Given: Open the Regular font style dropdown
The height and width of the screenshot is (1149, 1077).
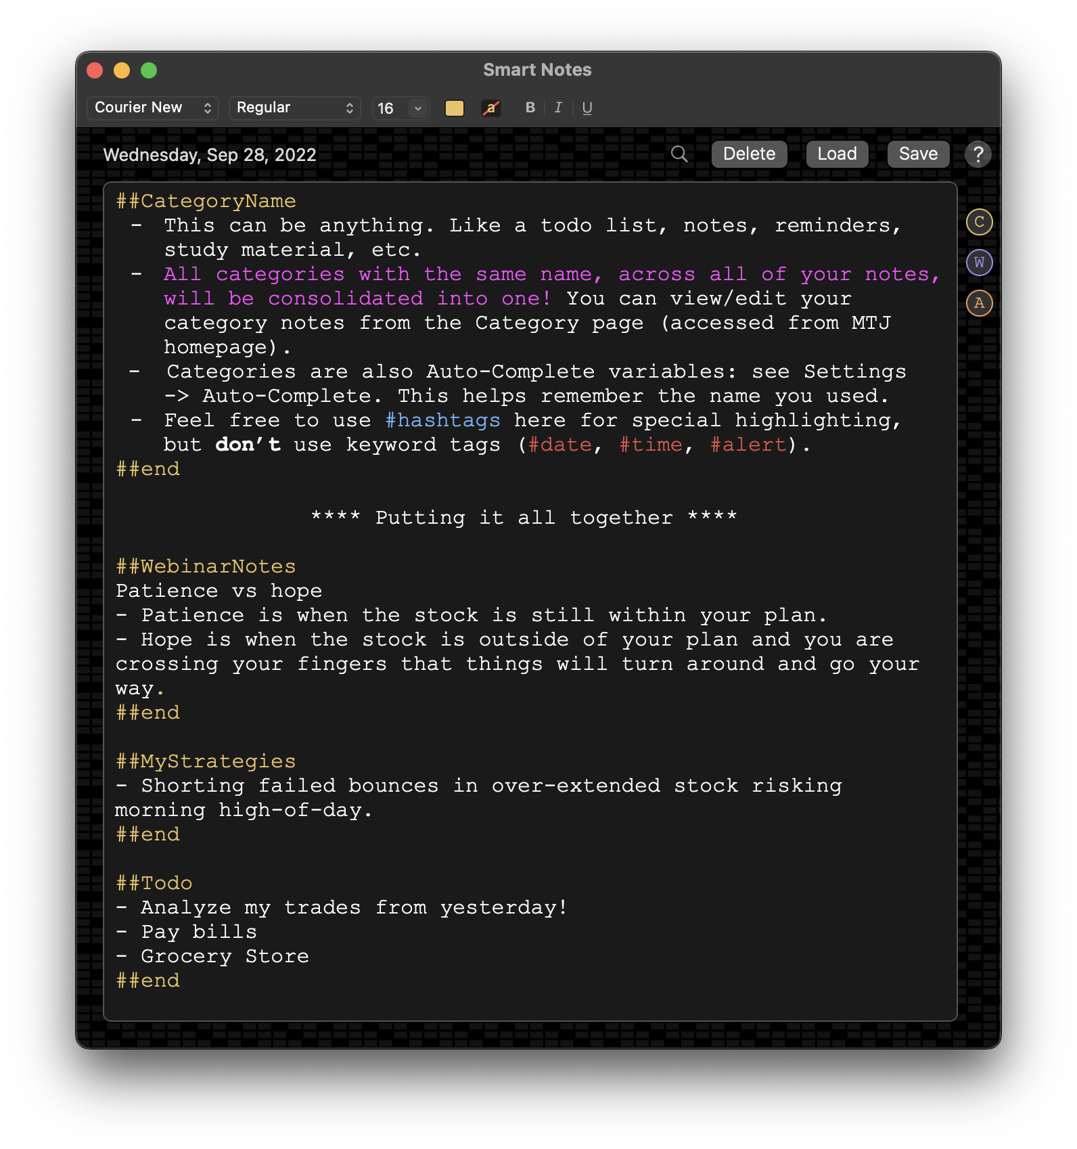Looking at the screenshot, I should pyautogui.click(x=294, y=108).
